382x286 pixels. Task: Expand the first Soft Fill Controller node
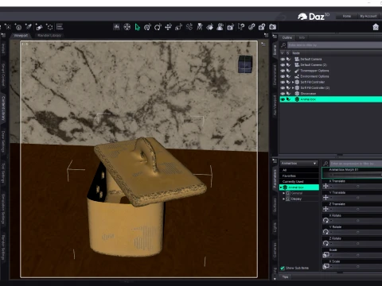(293, 82)
